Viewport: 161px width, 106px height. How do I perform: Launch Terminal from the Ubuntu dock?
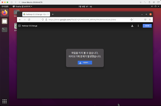pos(4,30)
